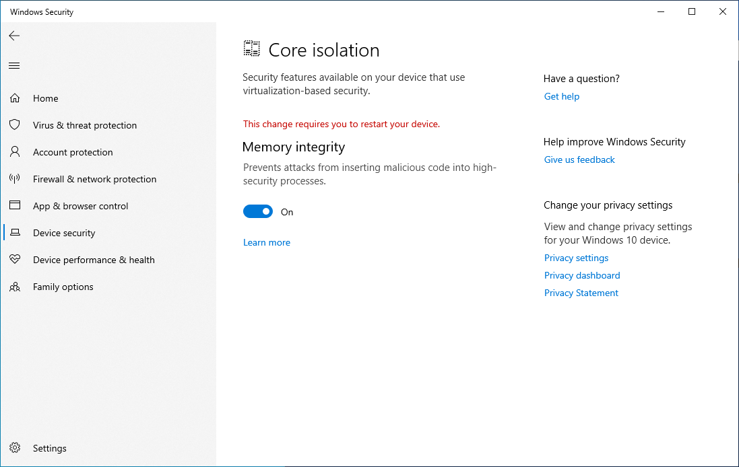Click 'Change your privacy settings' heading

tap(608, 205)
